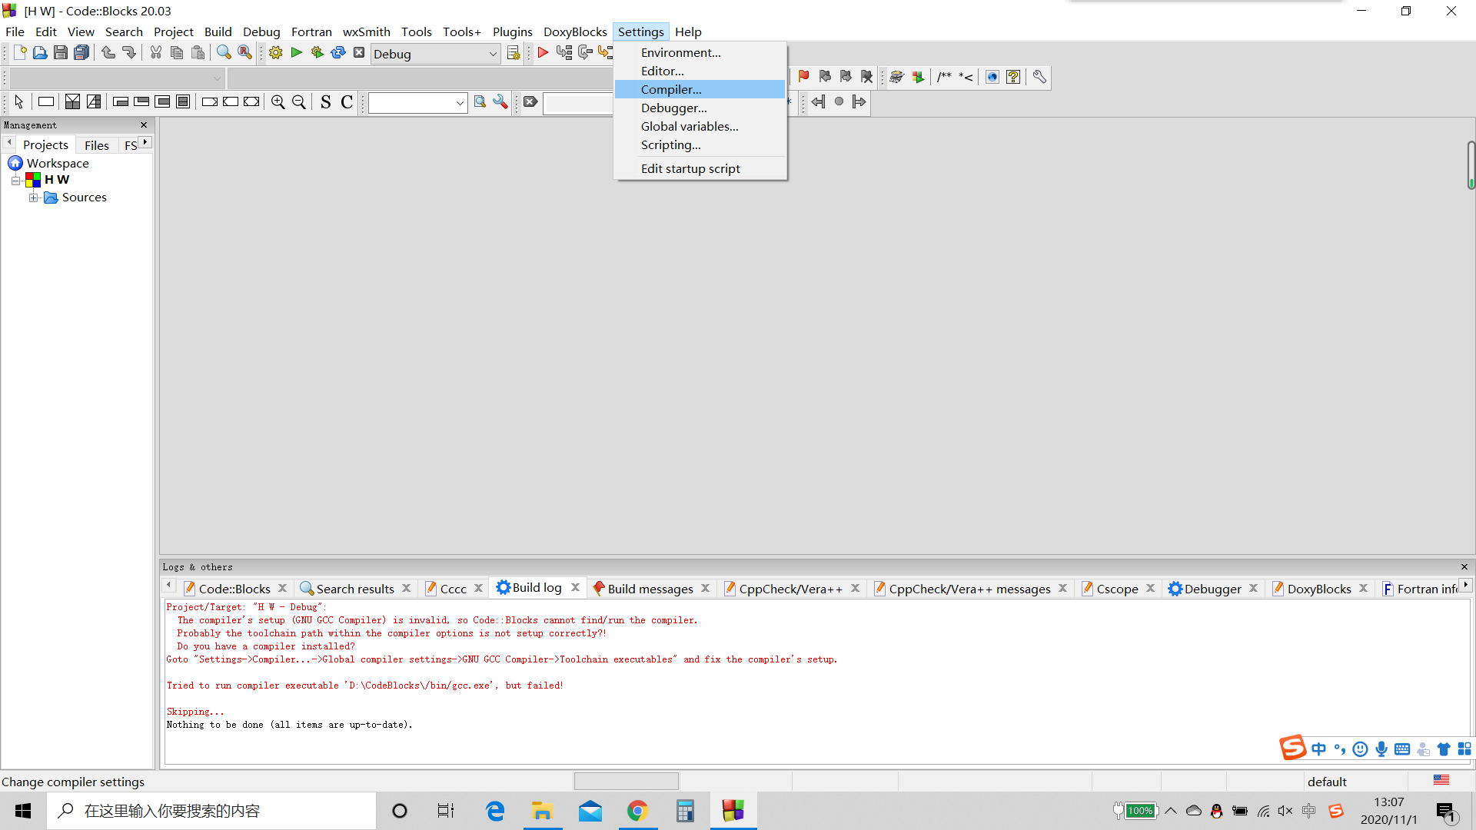The image size is (1476, 830).
Task: Click the Sources folder label
Action: (84, 198)
